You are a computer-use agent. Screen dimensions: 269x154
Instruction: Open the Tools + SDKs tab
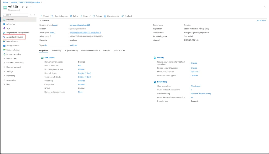click(120, 50)
